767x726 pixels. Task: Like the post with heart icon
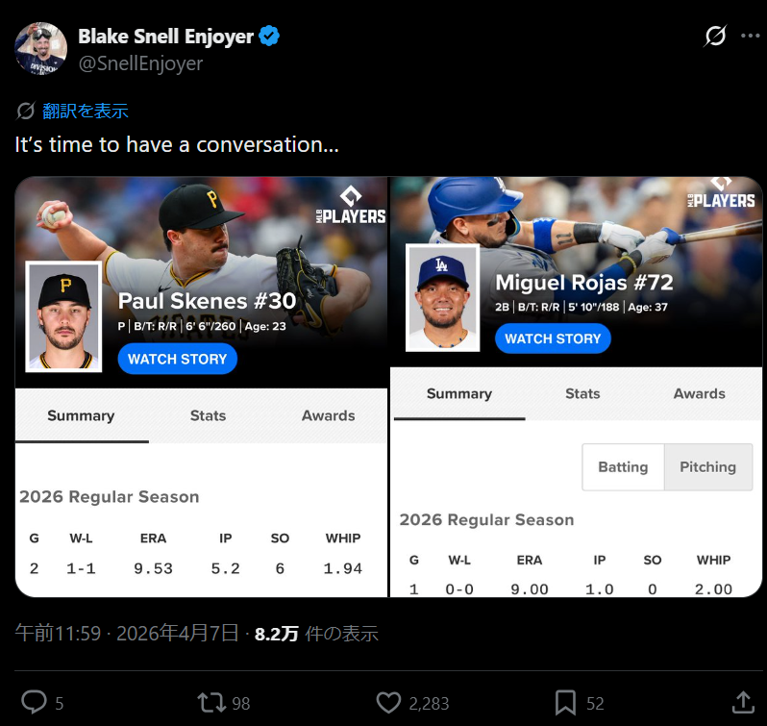[388, 702]
